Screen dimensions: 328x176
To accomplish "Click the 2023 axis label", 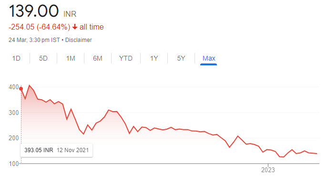I will 268,170.
